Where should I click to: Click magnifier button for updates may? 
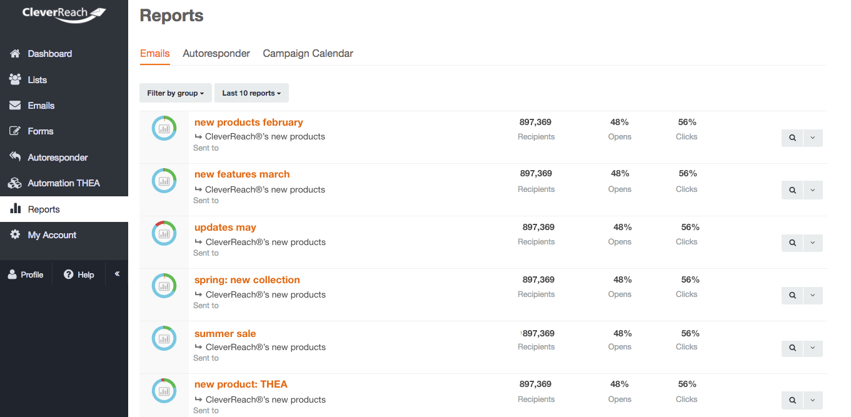tap(792, 243)
